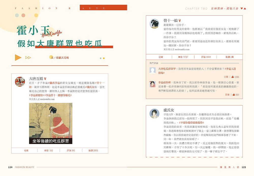Click 點讚 2001 like button
Screen dimensions: 254x176
coord(93,150)
